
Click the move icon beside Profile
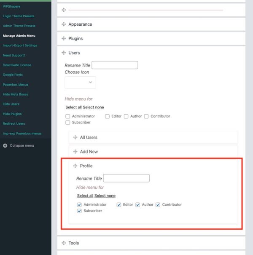pyautogui.click(x=75, y=166)
